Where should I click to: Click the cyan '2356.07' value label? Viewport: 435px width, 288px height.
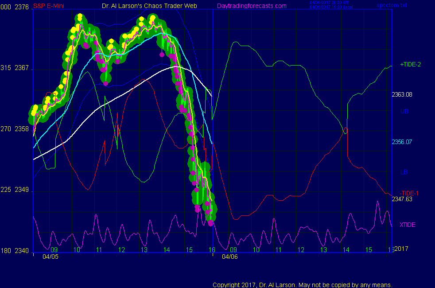[x=402, y=142]
